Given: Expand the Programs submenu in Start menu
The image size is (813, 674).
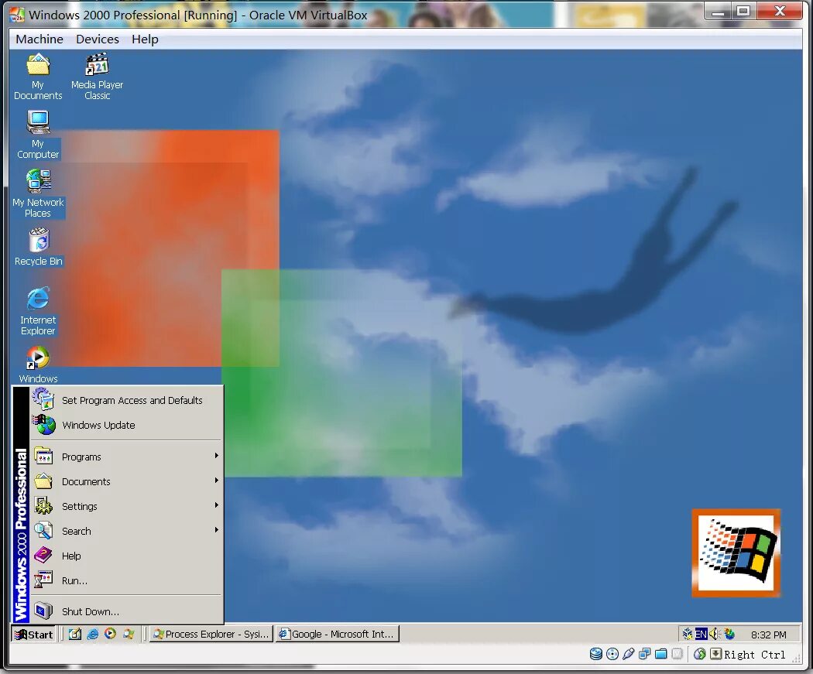Looking at the screenshot, I should coord(126,457).
